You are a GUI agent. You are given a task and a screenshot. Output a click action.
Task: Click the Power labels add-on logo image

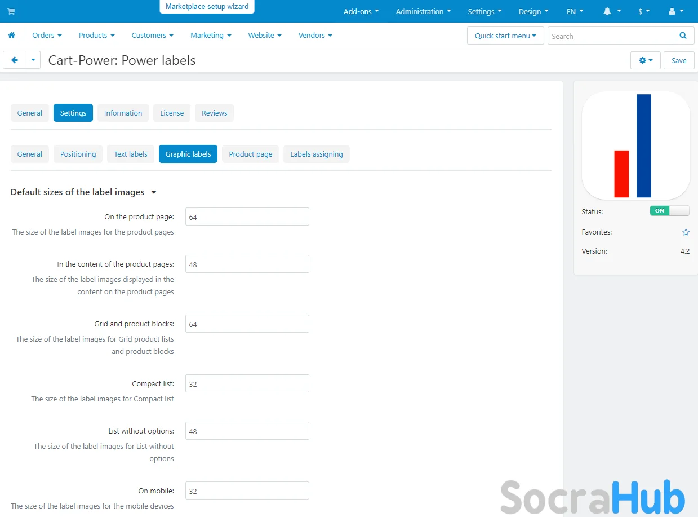click(x=635, y=145)
